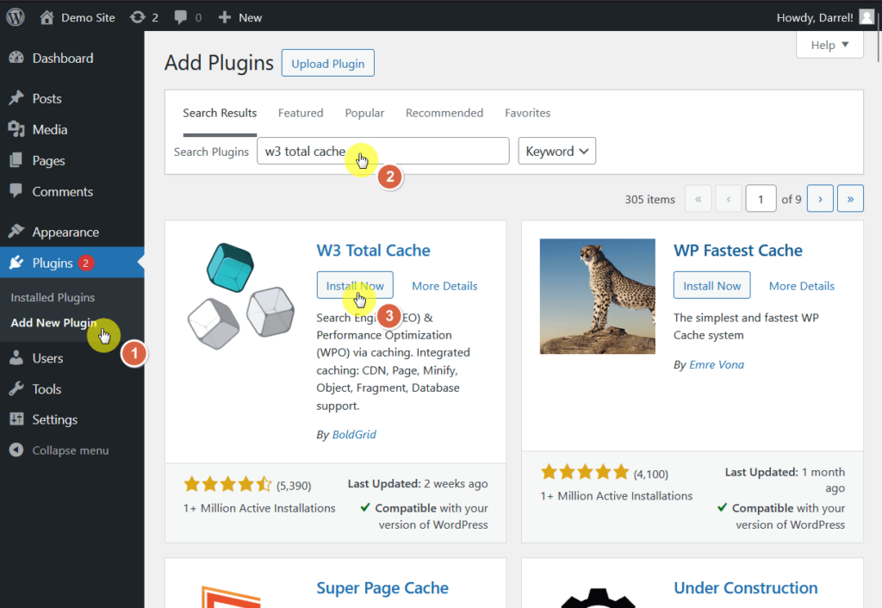Open the Posts menu label
882x608 pixels.
(47, 98)
